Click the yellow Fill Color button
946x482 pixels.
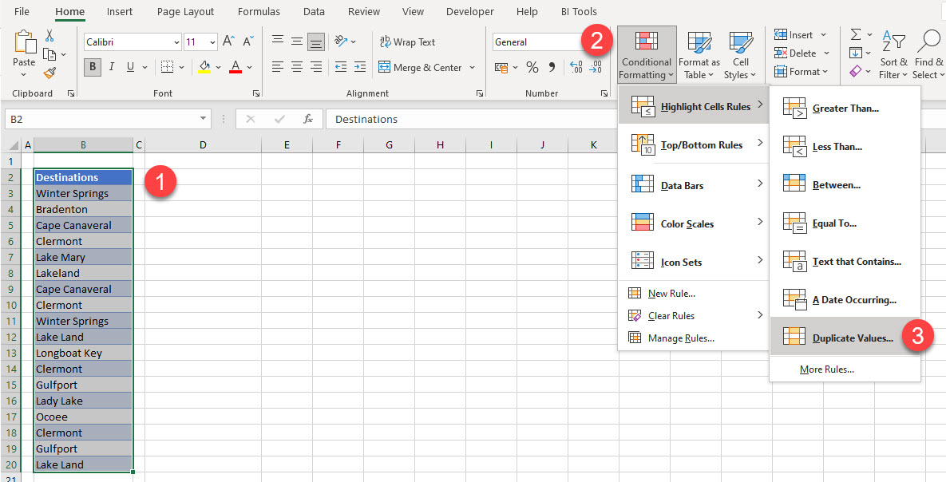(204, 67)
